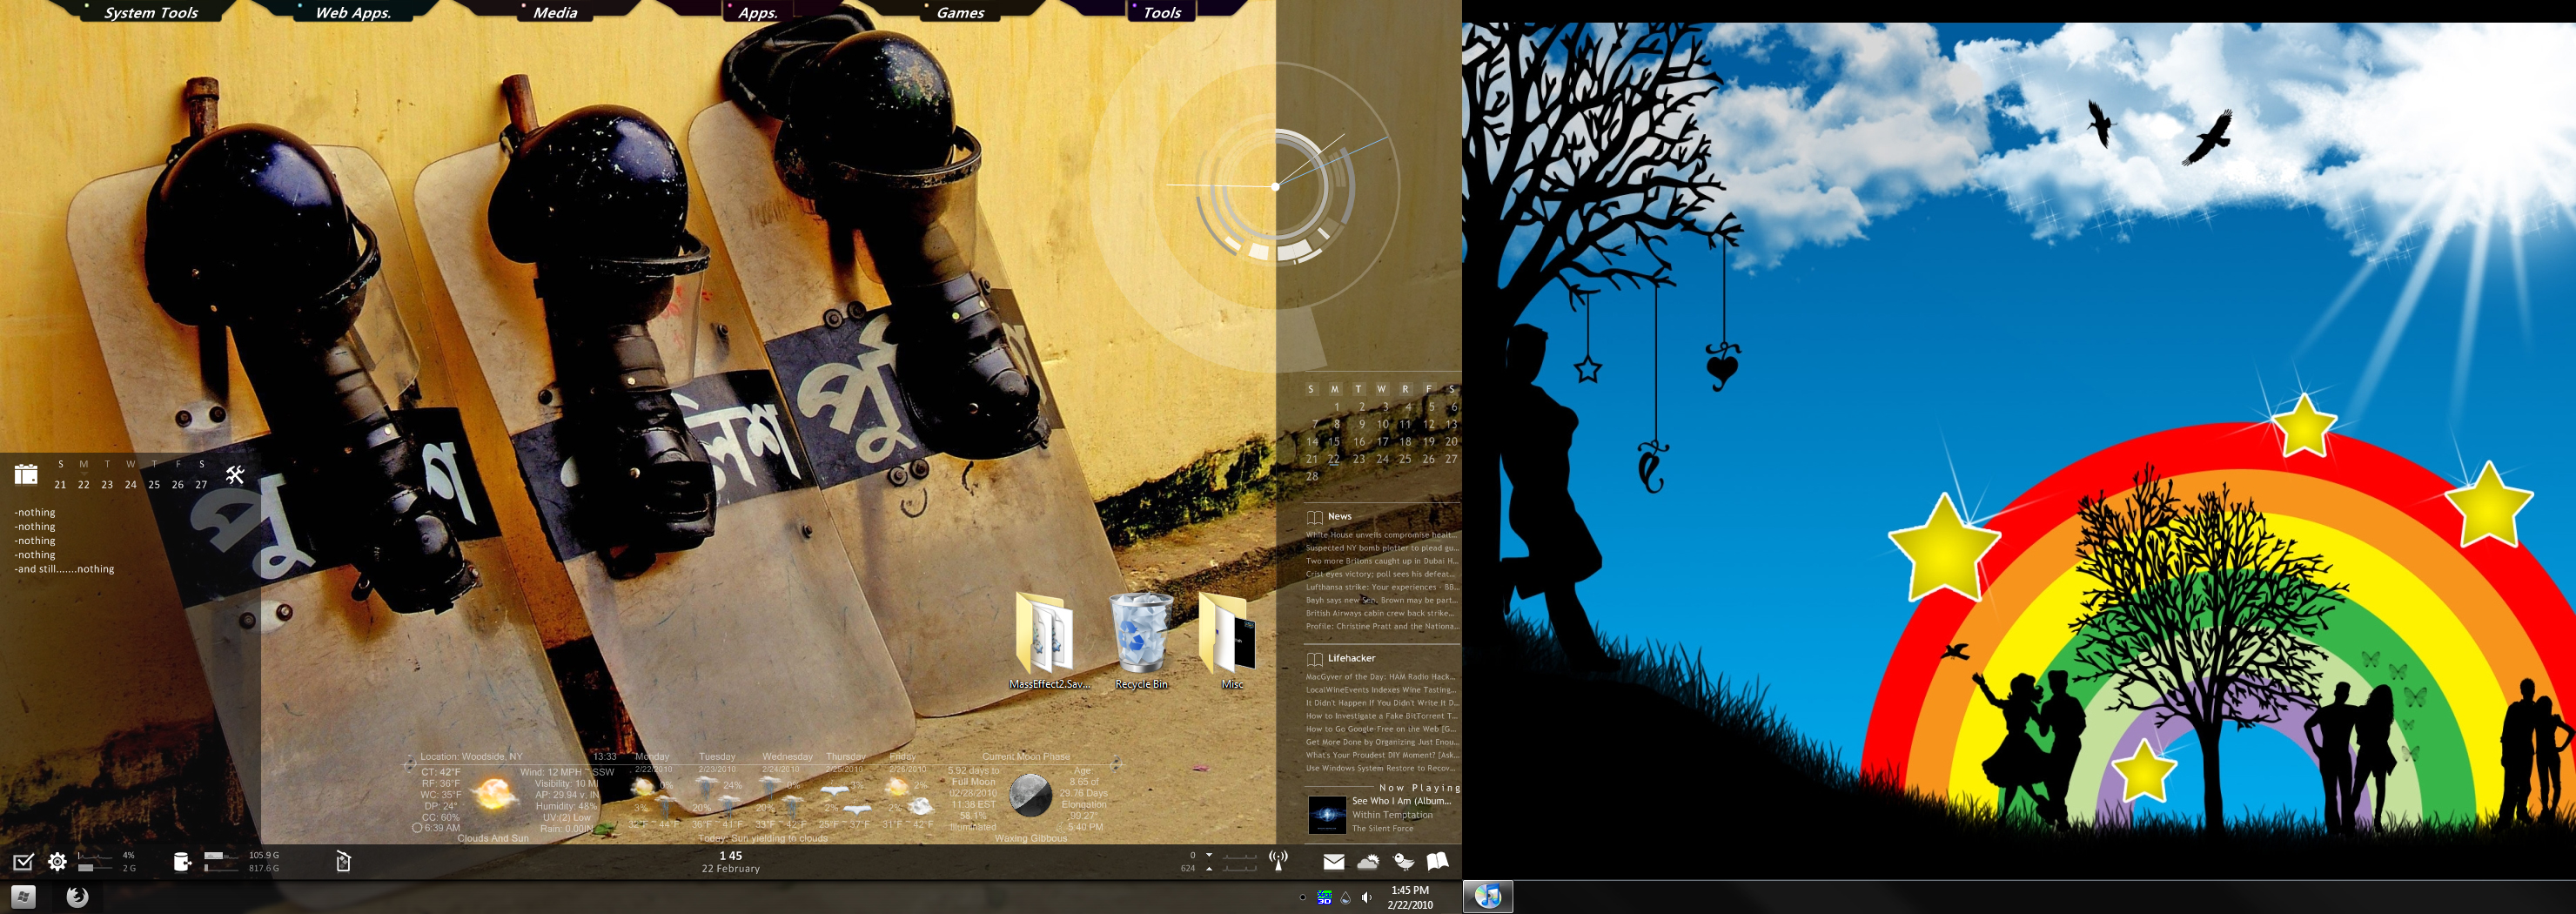Click the 'Lifehacker' feed title
Image resolution: width=2576 pixels, height=914 pixels.
1351,658
